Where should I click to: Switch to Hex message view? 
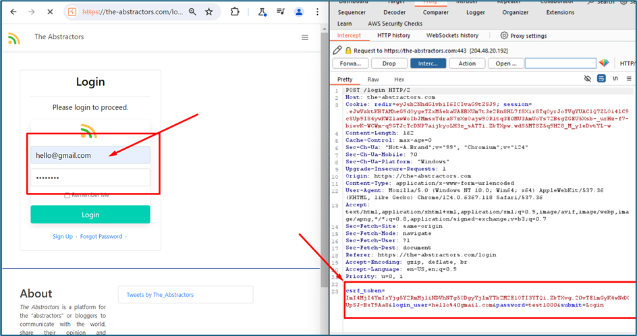[399, 79]
